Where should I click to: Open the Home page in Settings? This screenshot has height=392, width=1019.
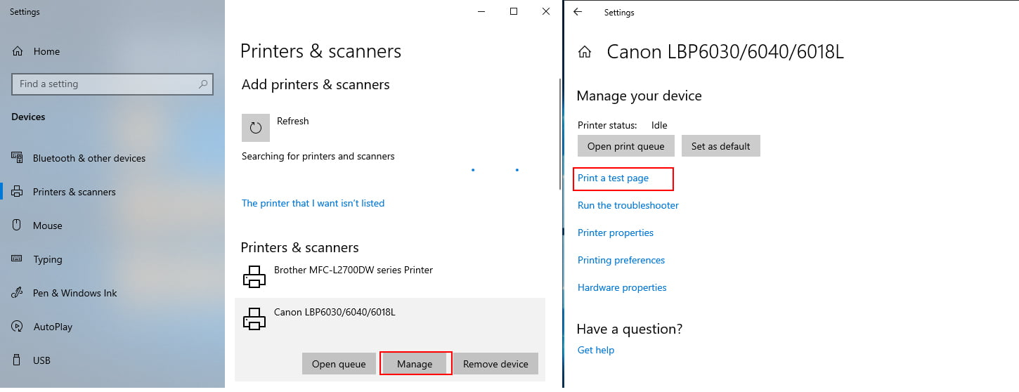[x=46, y=51]
